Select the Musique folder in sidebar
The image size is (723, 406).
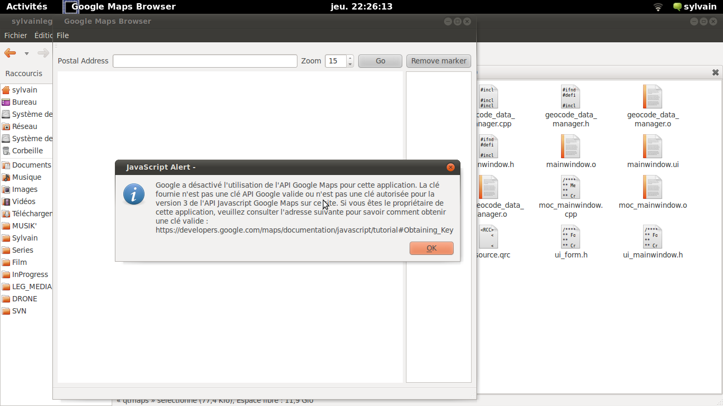(26, 177)
